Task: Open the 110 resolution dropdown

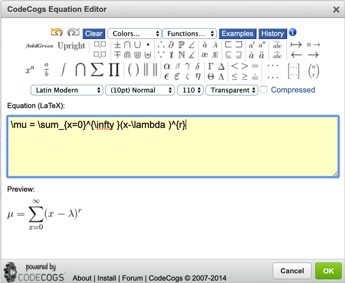Action: [190, 90]
